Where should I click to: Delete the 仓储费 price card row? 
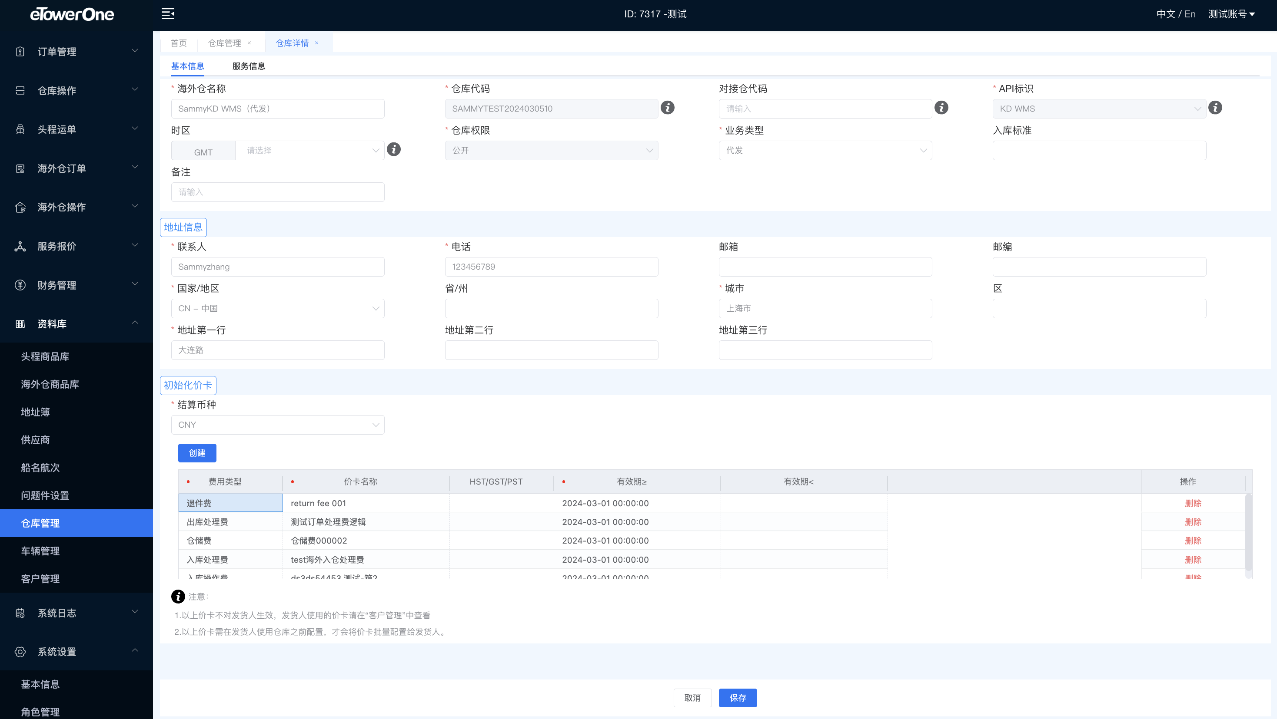(1193, 541)
